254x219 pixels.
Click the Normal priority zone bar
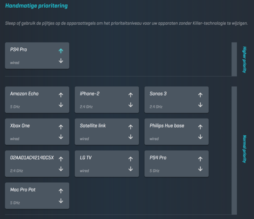[x=234, y=150]
